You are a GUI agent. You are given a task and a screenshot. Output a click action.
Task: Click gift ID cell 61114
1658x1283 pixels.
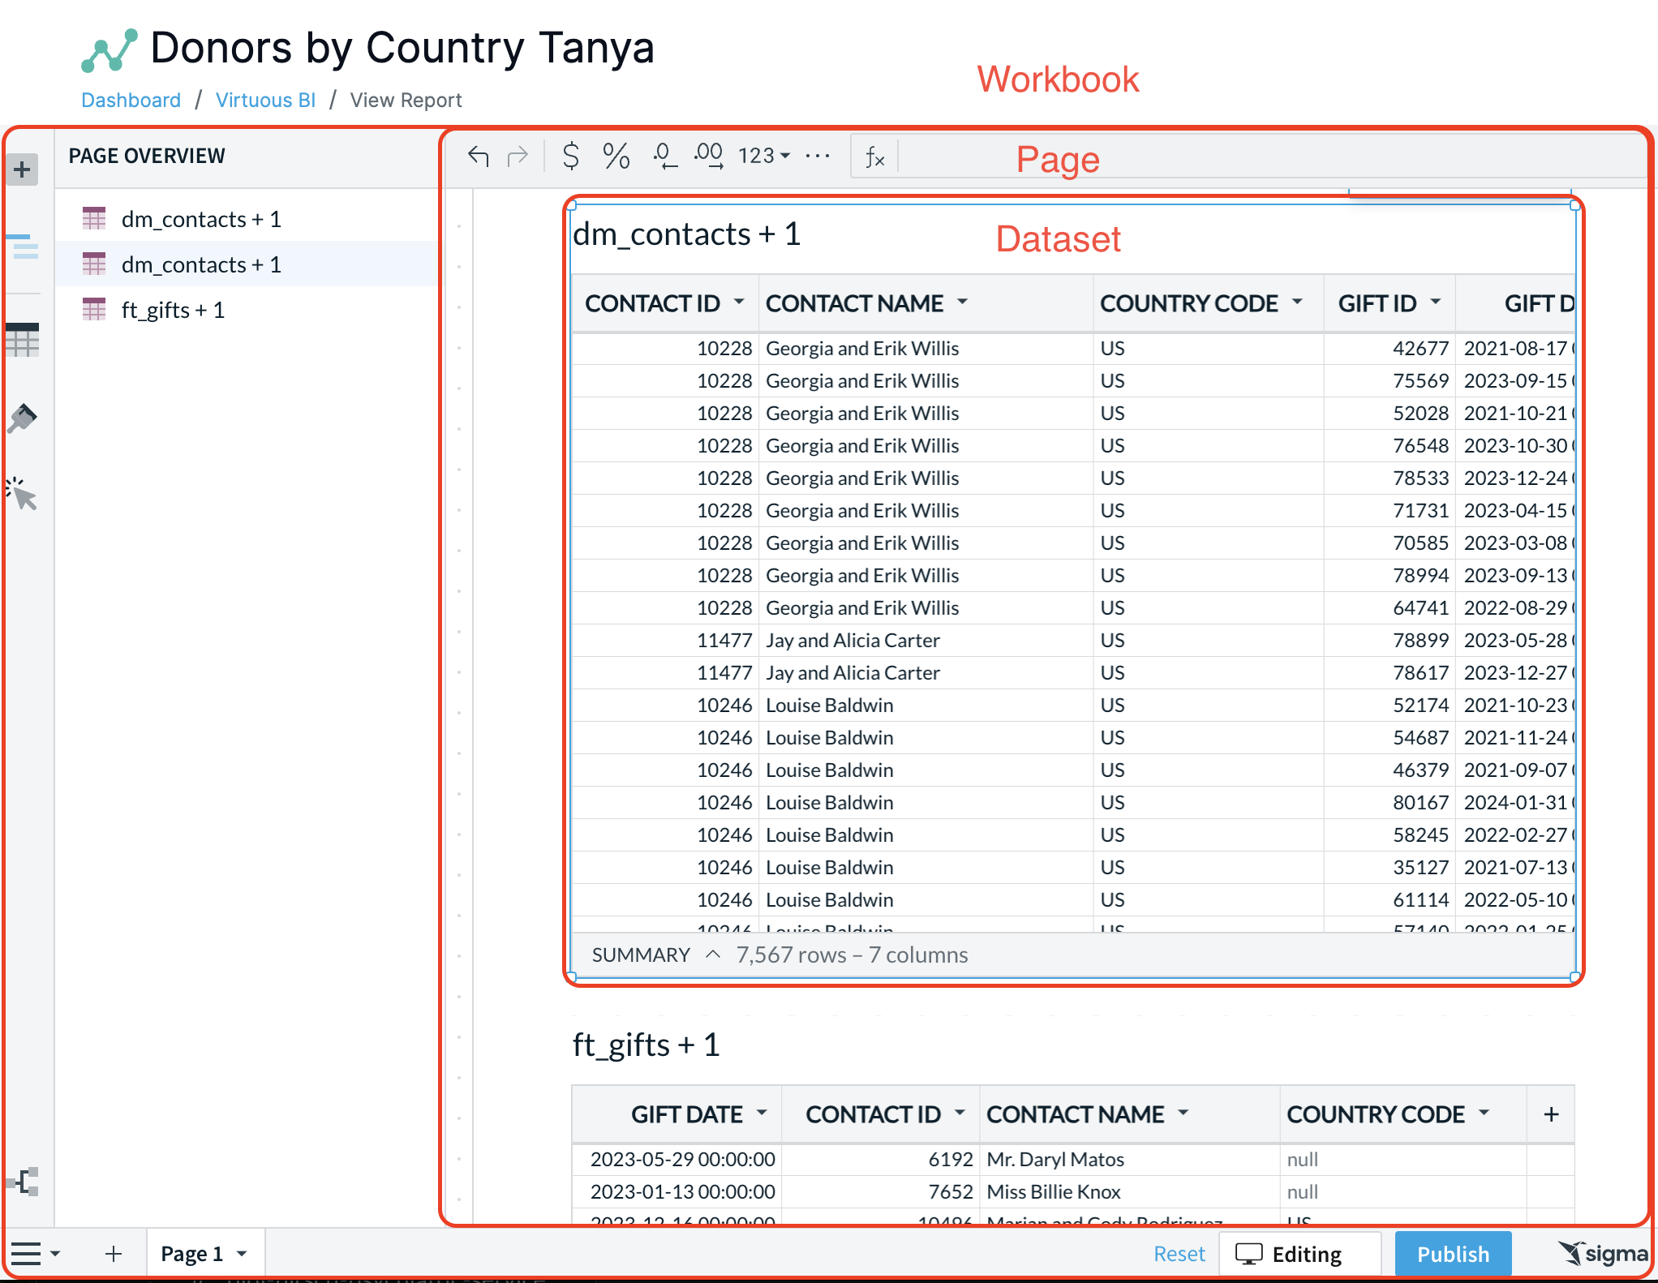pos(1390,899)
